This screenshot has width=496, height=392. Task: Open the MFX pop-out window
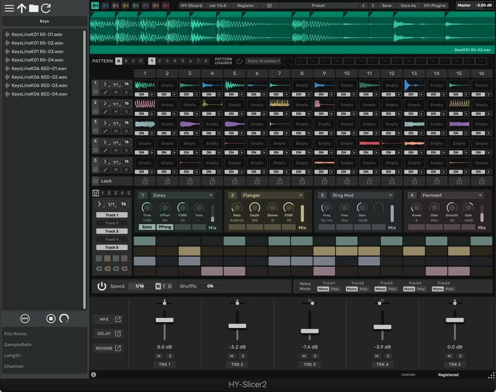(x=118, y=319)
